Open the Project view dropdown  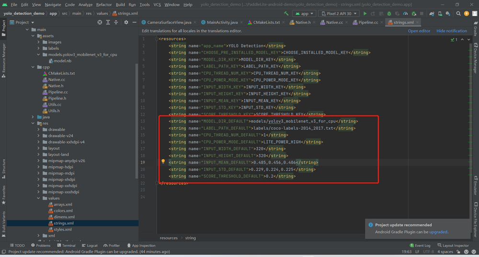click(23, 23)
